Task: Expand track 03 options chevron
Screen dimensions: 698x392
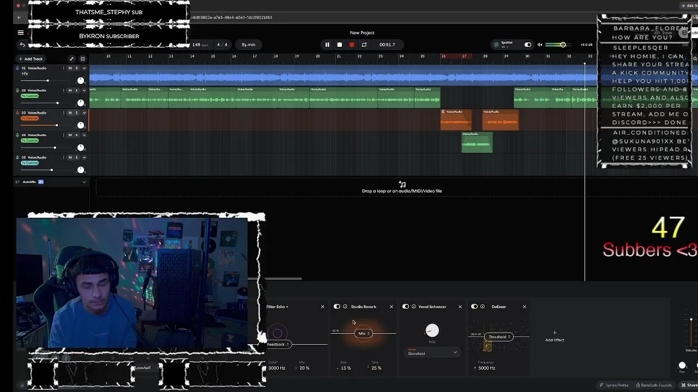Action: tap(84, 113)
